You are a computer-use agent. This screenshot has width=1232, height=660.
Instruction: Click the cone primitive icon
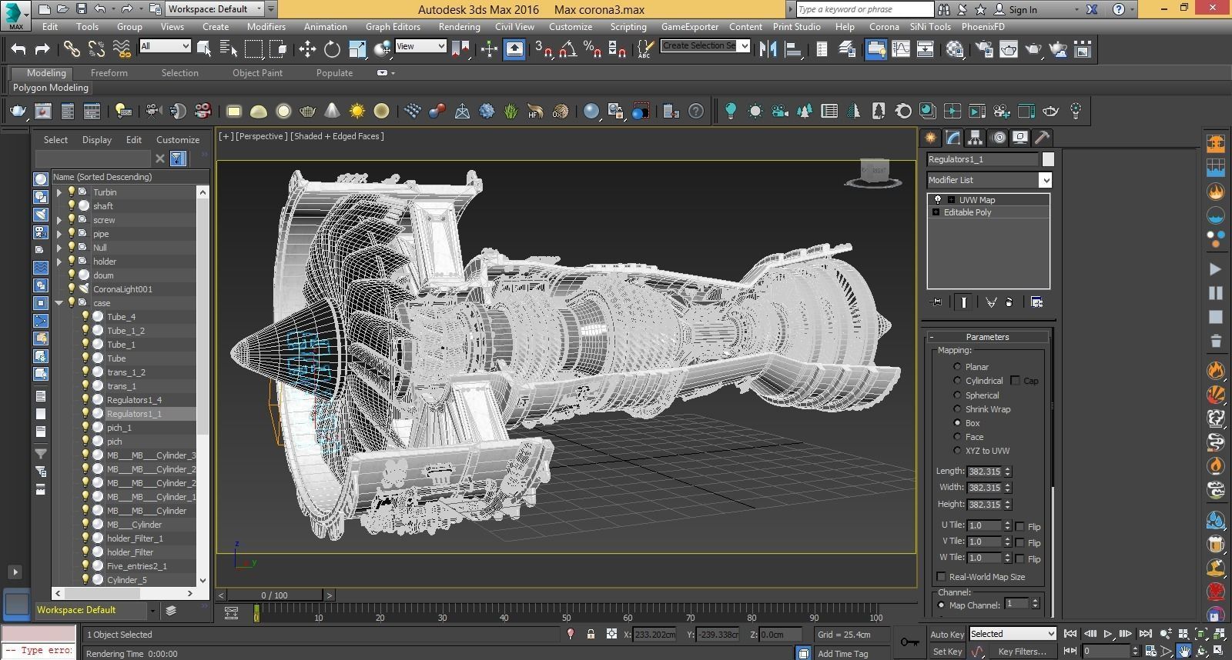click(x=332, y=112)
